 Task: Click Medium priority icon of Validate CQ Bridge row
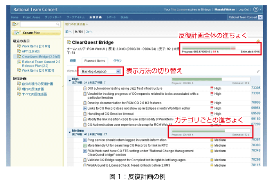pos(212,160)
